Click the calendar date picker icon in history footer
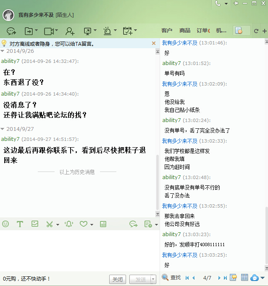Viewport: 268px width, 286px height. [244, 278]
